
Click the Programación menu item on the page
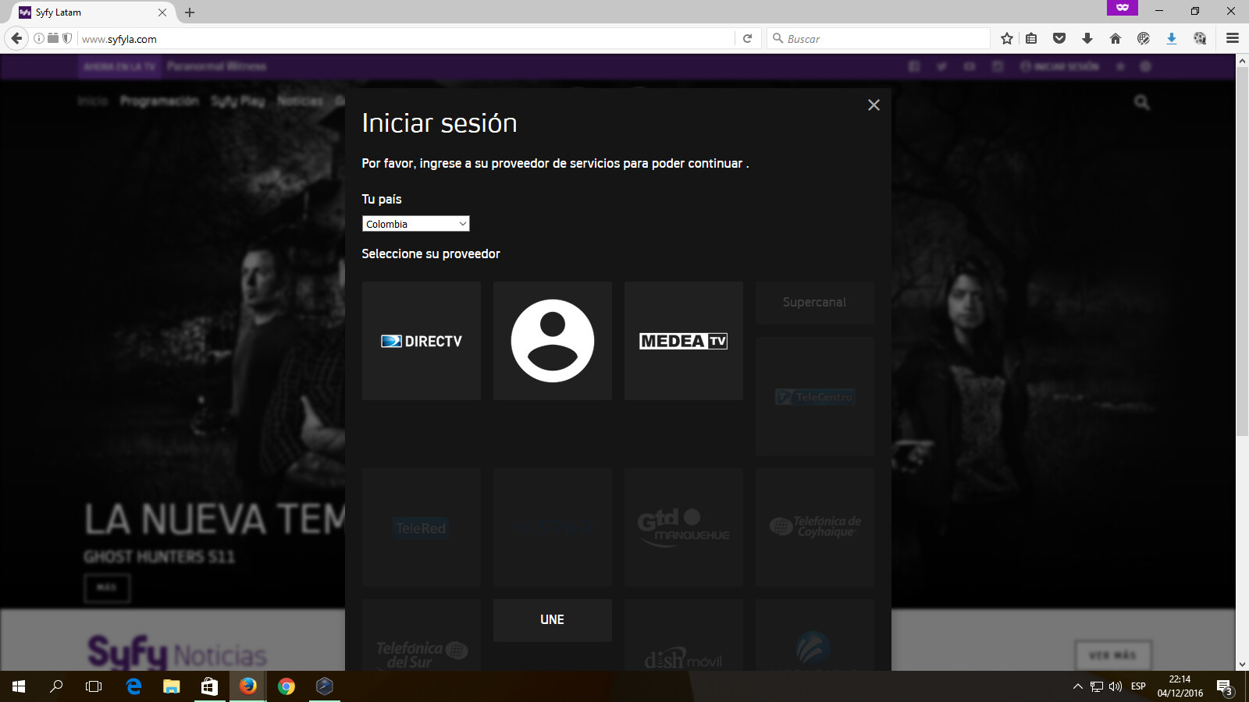coord(159,101)
